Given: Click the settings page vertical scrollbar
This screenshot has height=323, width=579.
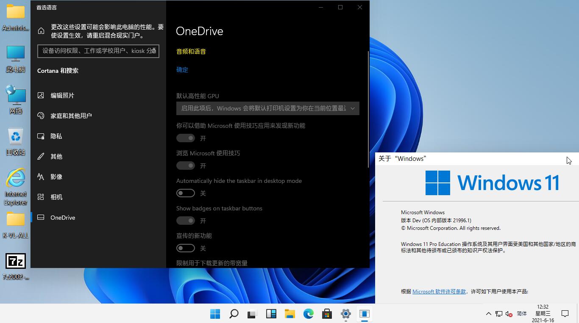Looking at the screenshot, I should [x=368, y=109].
